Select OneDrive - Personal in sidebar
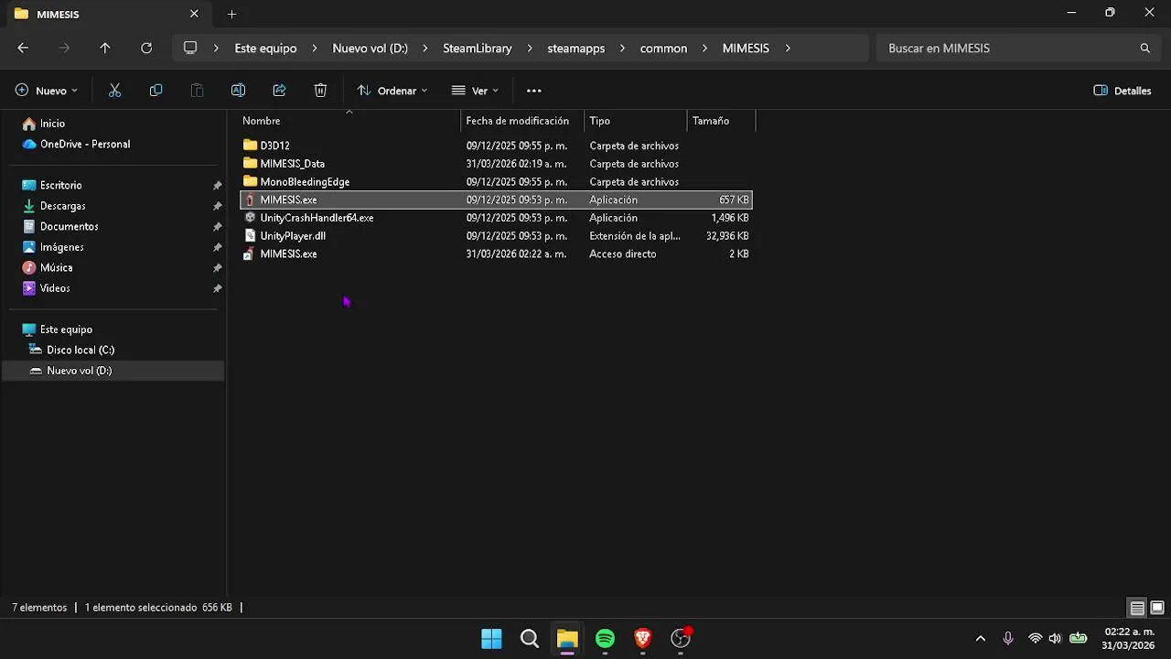The image size is (1171, 659). (85, 145)
